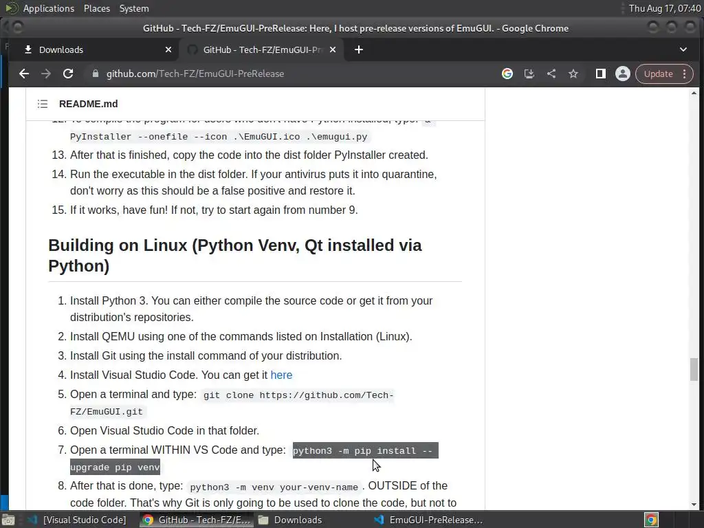
Task: Switch to the Downloads tab
Action: coord(93,49)
